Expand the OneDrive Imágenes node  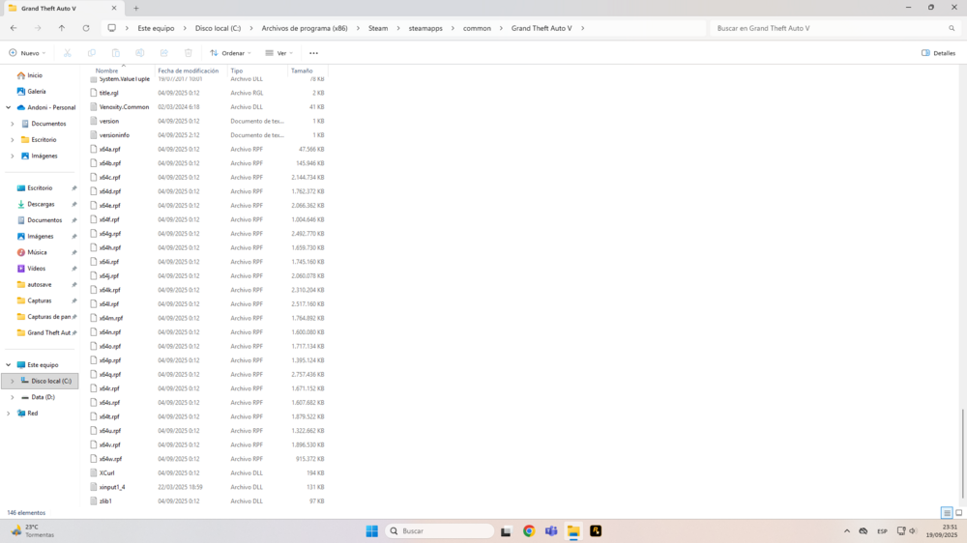(x=13, y=156)
